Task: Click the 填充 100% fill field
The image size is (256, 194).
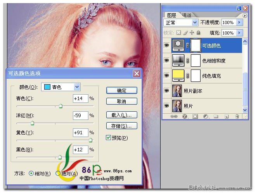Action: point(229,33)
